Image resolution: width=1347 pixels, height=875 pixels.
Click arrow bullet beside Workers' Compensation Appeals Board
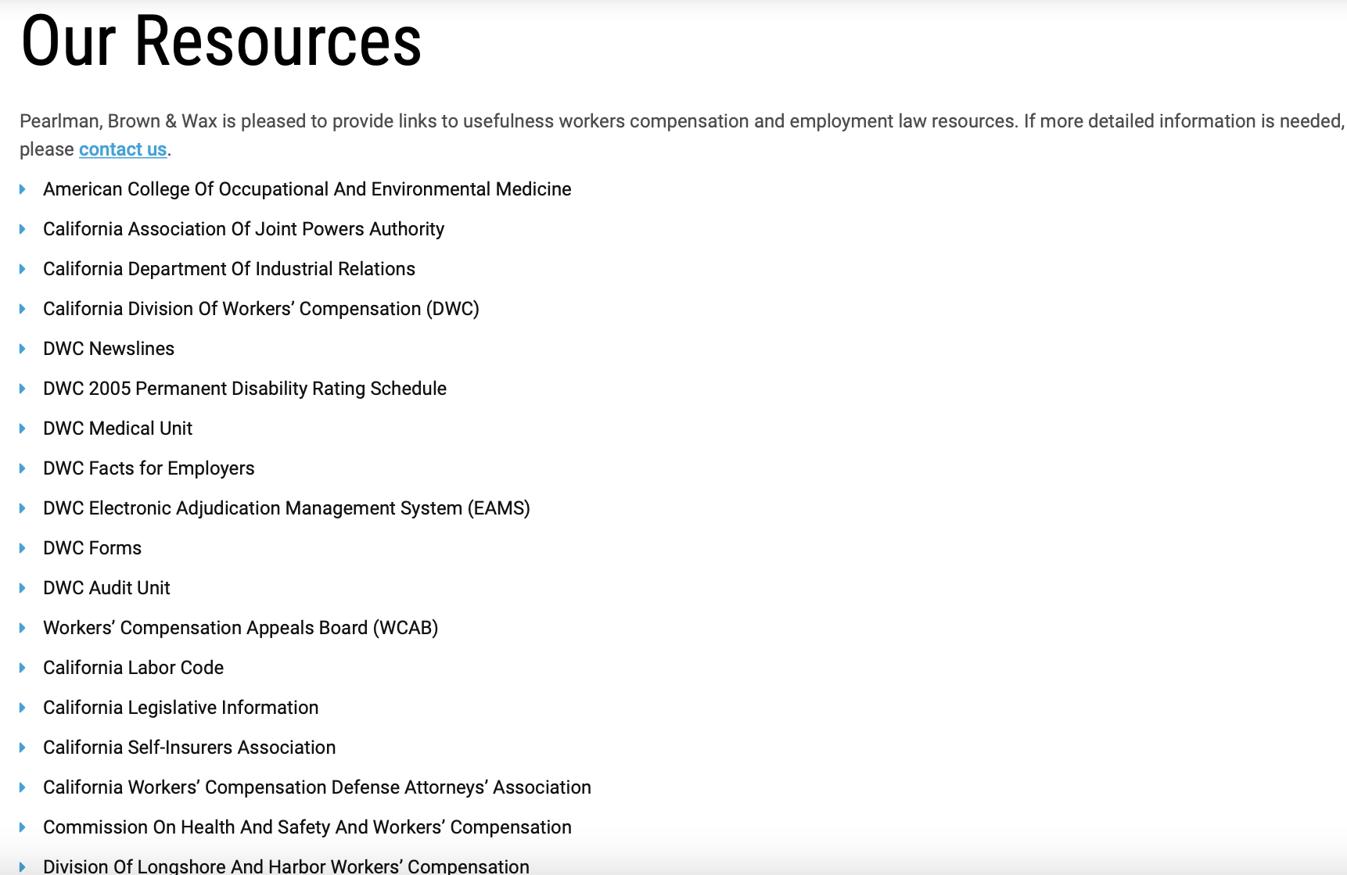click(23, 628)
